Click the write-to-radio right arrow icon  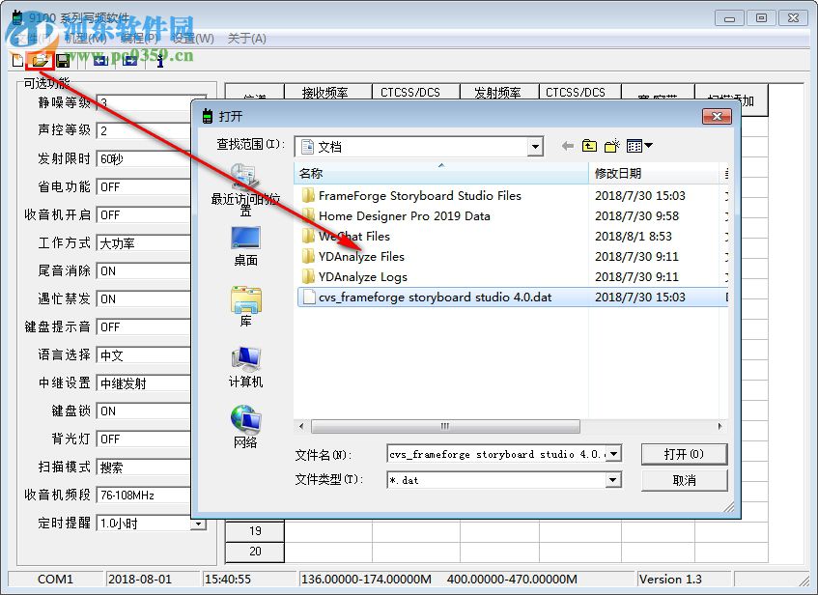point(129,61)
